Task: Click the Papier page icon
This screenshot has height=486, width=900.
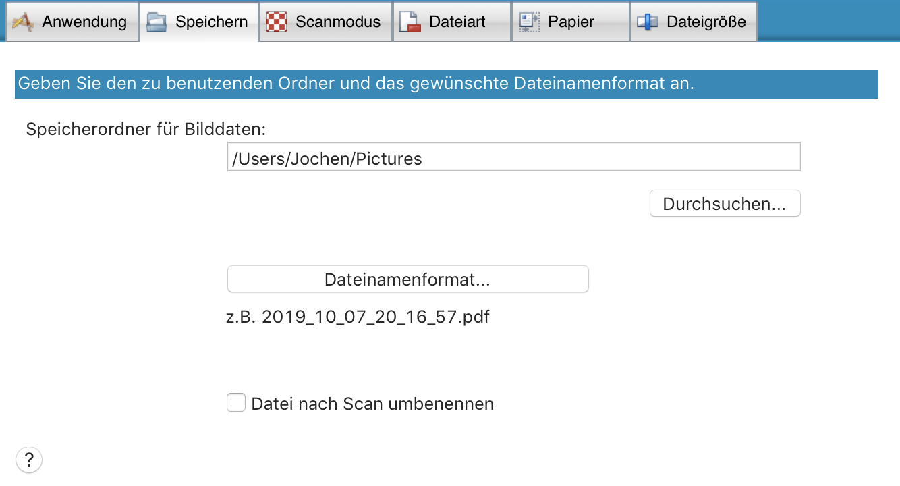Action: (x=529, y=22)
